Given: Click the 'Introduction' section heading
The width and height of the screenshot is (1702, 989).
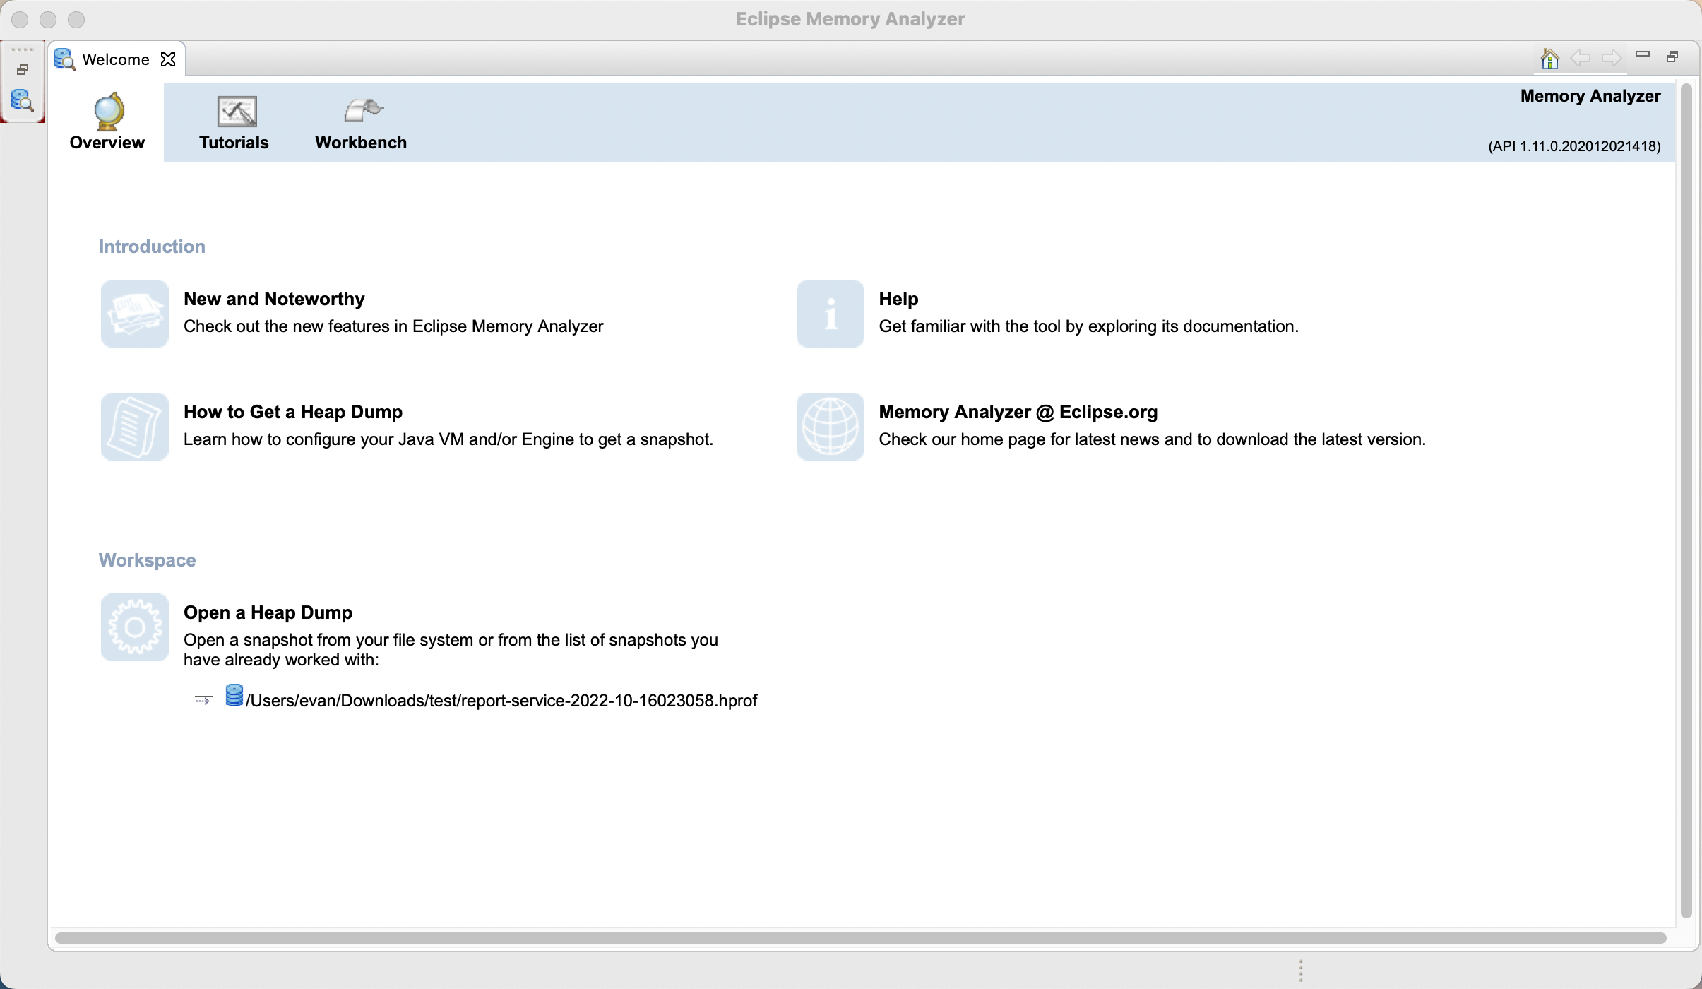Looking at the screenshot, I should [x=152, y=247].
